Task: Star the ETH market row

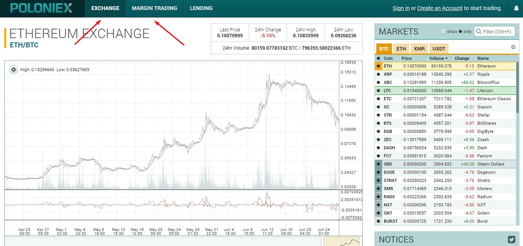Action: coord(378,66)
